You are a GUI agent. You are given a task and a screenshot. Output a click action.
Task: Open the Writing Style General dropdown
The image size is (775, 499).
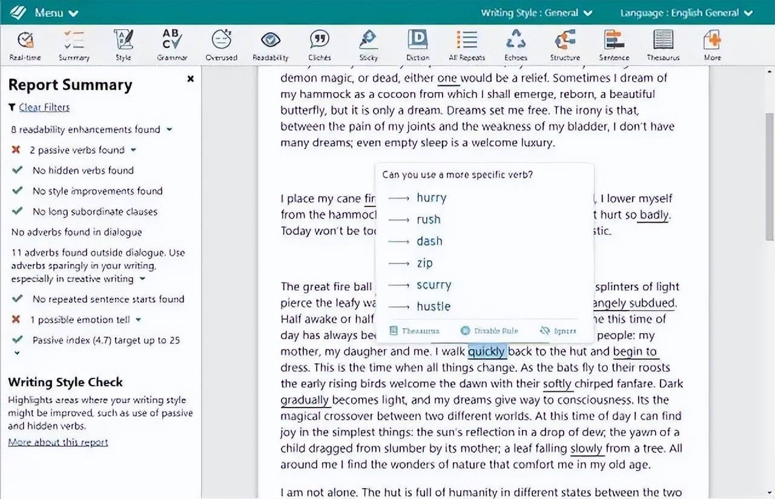536,13
